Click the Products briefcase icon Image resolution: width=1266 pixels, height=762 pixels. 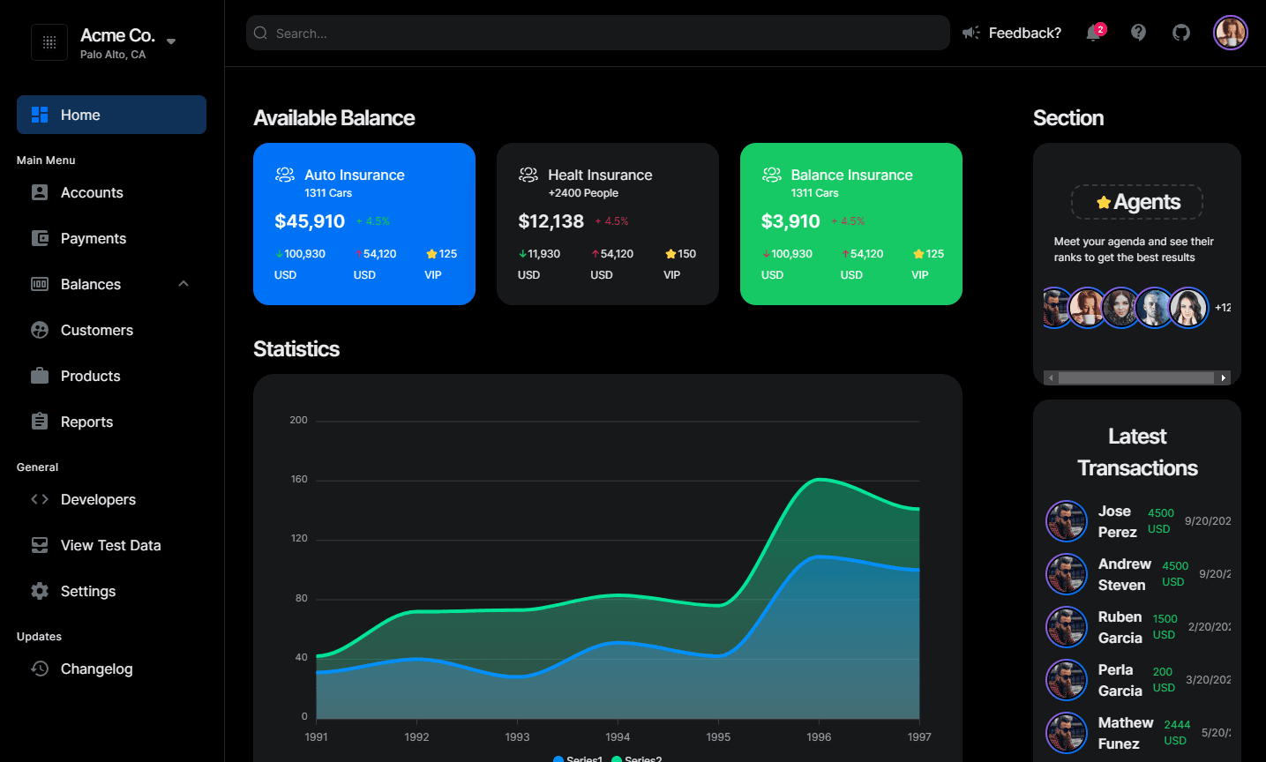[40, 376]
